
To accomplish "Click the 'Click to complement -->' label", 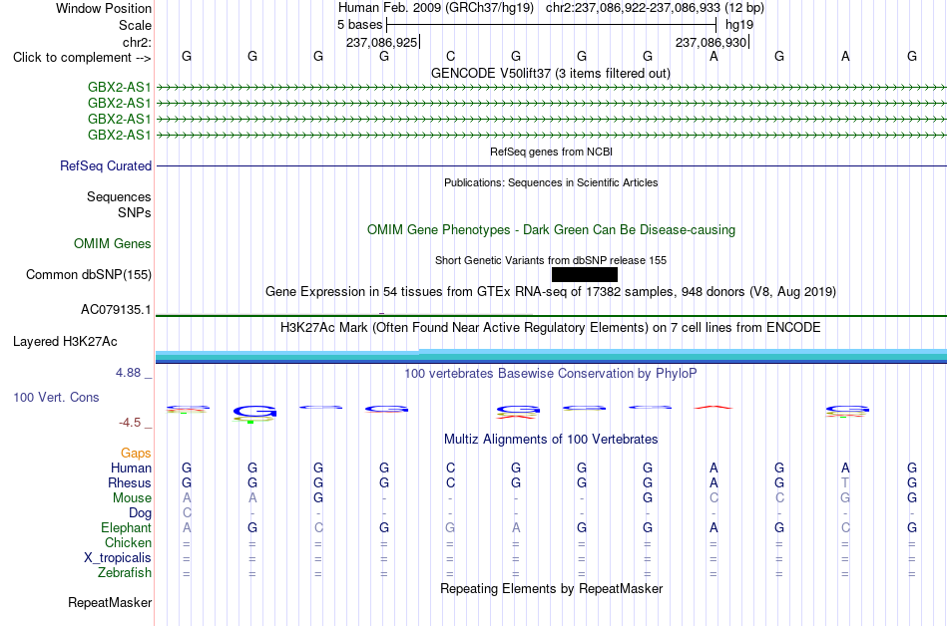I will coord(82,58).
